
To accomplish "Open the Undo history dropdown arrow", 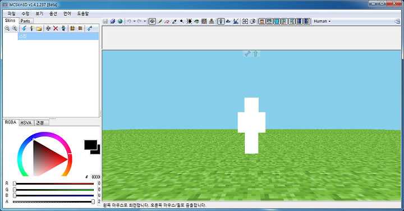I will point(134,21).
